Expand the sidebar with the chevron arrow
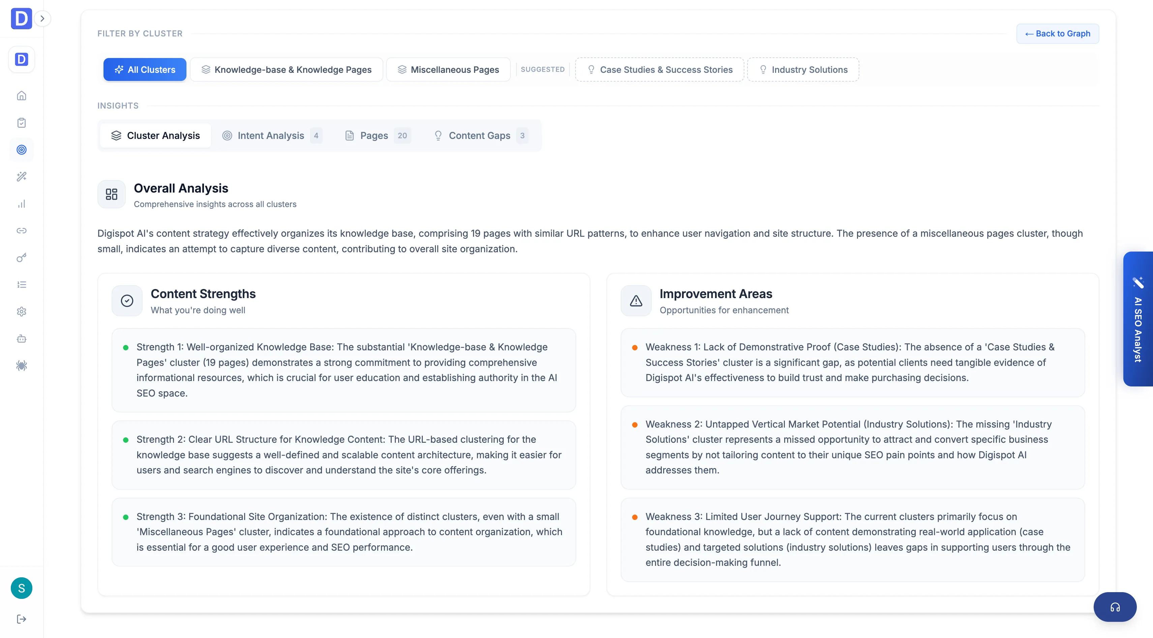The height and width of the screenshot is (638, 1153). click(42, 18)
